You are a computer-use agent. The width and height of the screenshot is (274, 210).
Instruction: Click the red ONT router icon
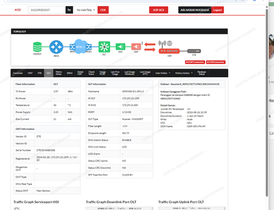(x=169, y=51)
